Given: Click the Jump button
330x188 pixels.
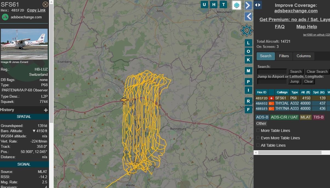Looking at the screenshot, I should [x=294, y=82].
